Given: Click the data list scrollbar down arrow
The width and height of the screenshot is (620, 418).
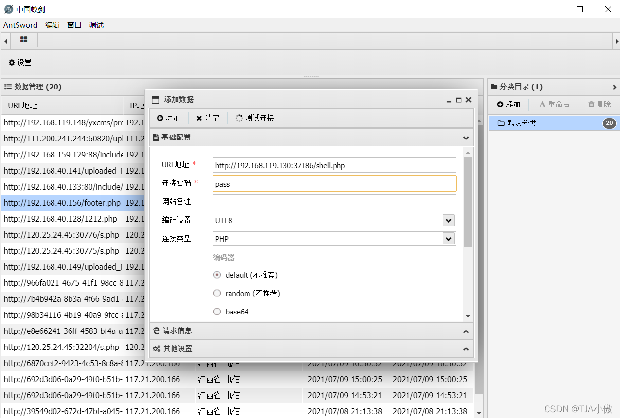Looking at the screenshot, I should click(x=479, y=414).
